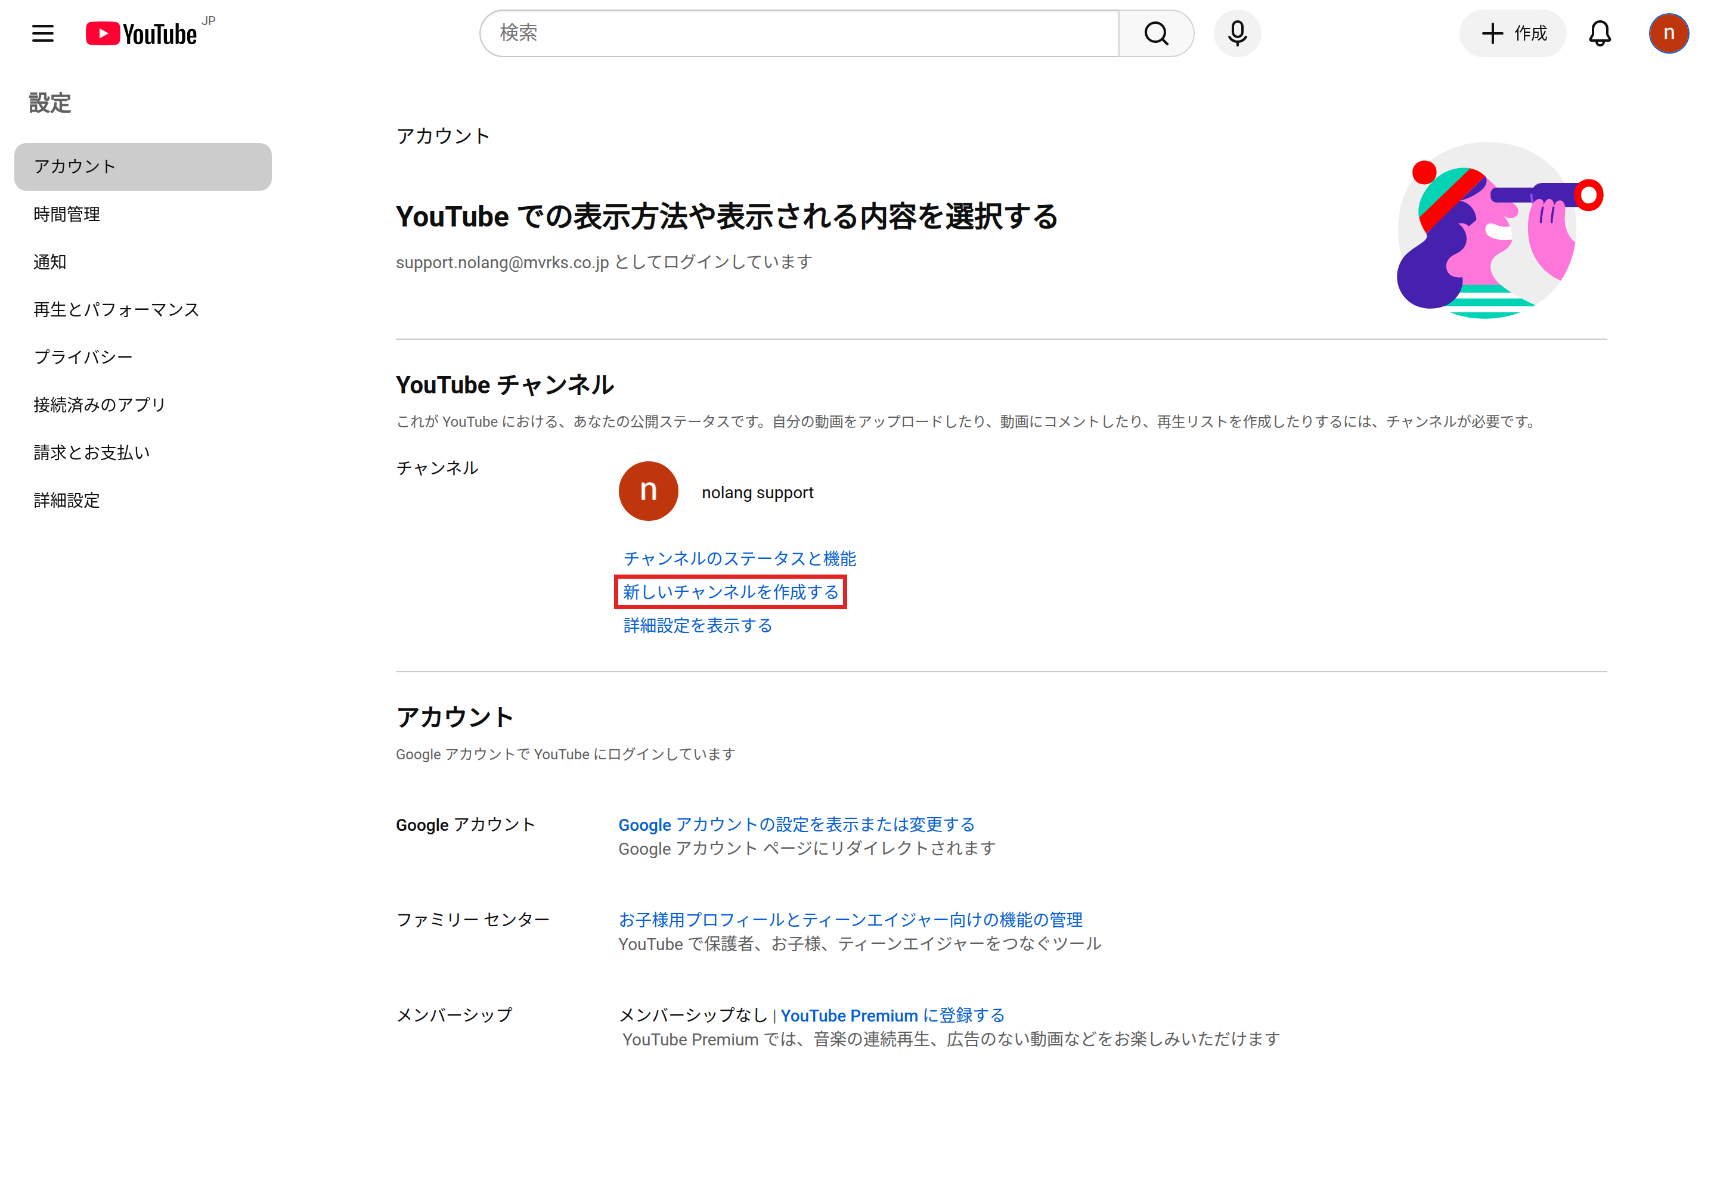Screen dimensions: 1717x1192
Task: Open お子様用プロフィール family center link
Action: pos(850,920)
